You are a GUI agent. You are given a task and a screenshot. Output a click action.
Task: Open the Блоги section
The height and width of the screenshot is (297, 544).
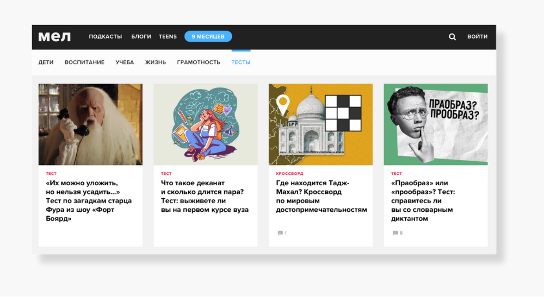coord(141,37)
